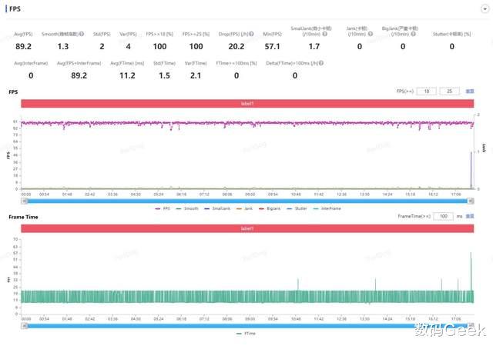Click the reset link beside FPS thresholds
493x346 pixels.
(470, 91)
